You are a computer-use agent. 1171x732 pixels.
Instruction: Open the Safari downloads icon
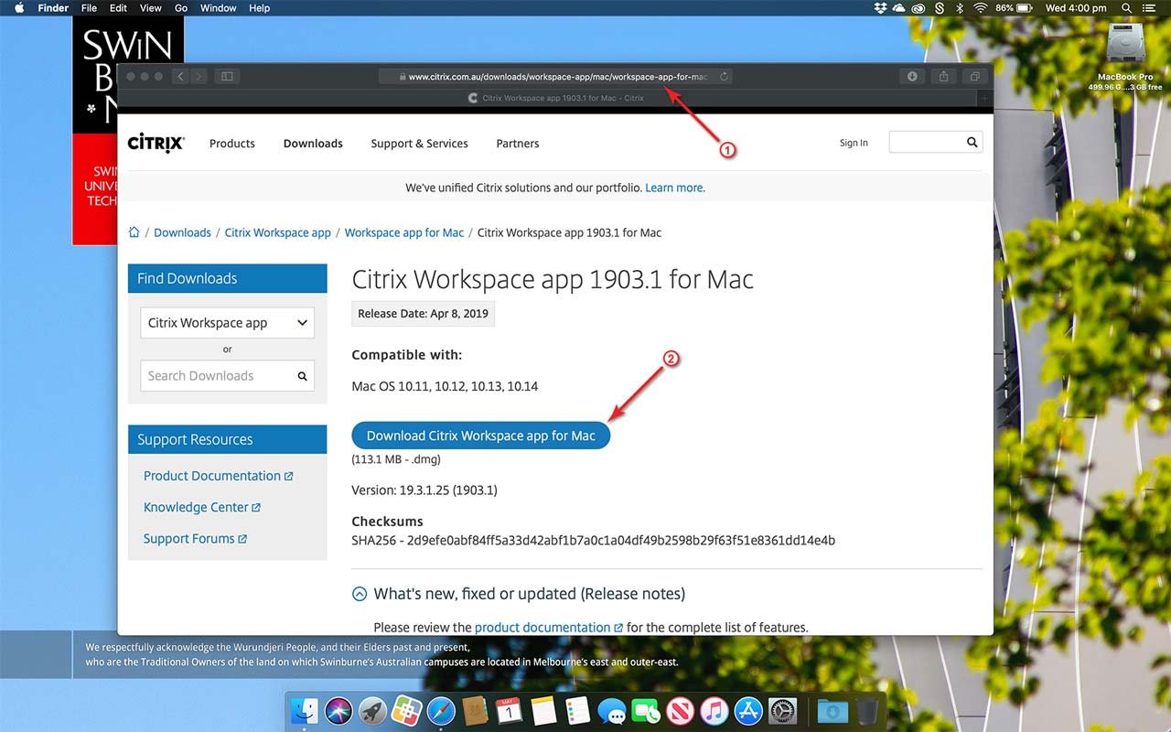911,77
